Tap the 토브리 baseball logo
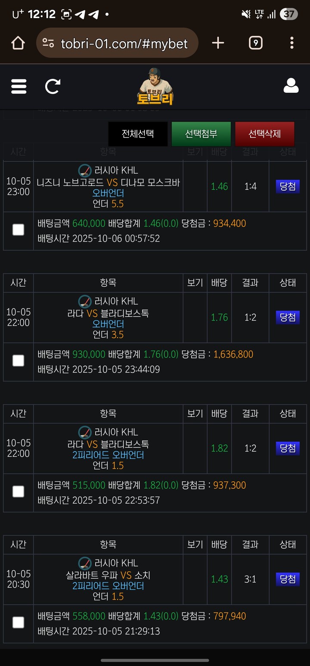The image size is (310, 666). [155, 87]
